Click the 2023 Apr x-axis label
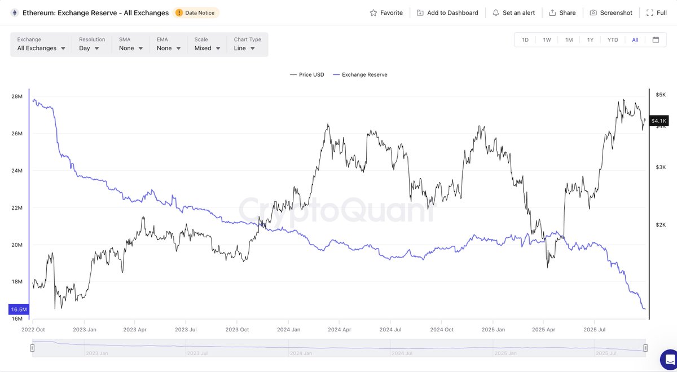Image resolution: width=677 pixels, height=372 pixels. [134, 329]
